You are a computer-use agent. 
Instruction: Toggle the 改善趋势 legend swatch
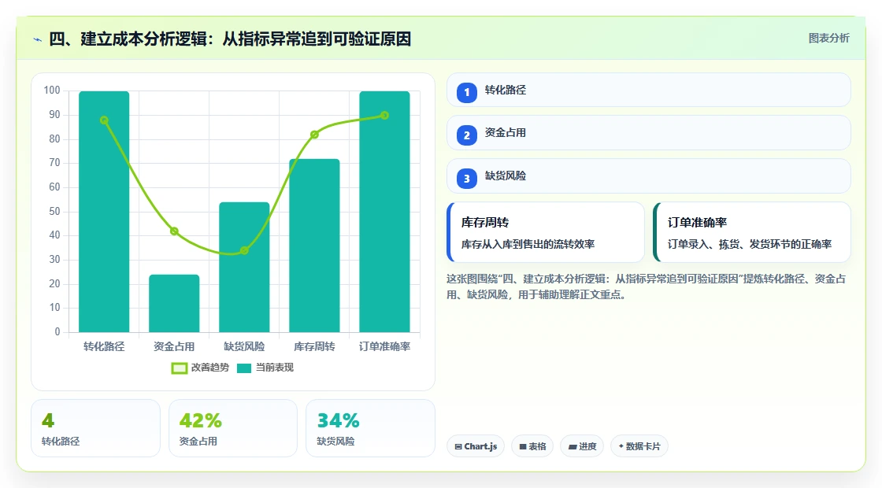pos(179,368)
